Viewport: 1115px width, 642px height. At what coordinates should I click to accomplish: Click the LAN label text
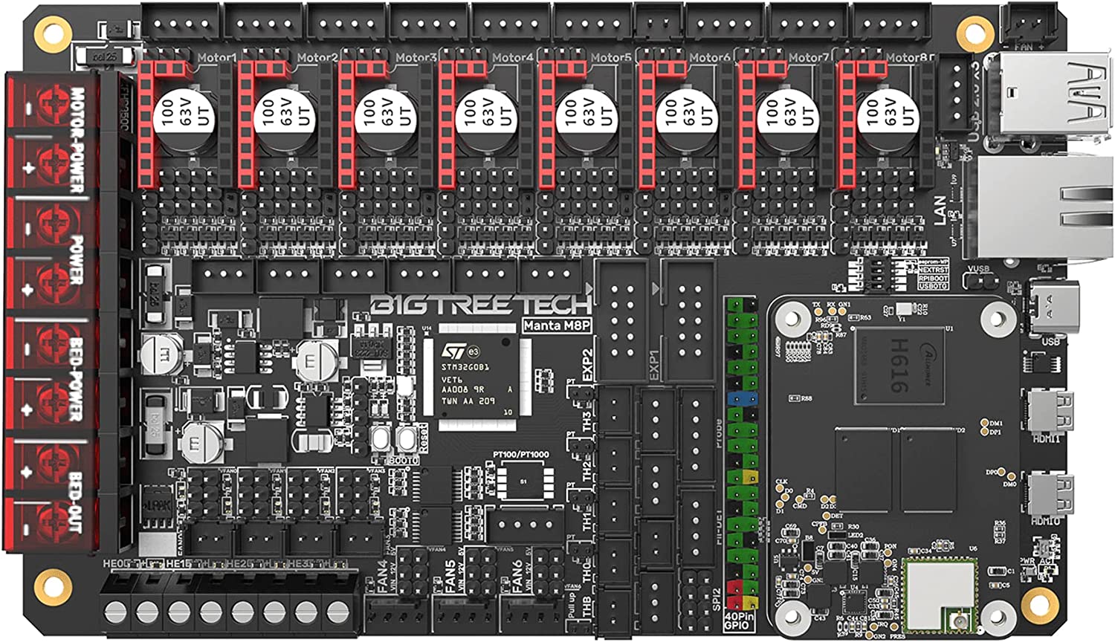click(x=940, y=210)
